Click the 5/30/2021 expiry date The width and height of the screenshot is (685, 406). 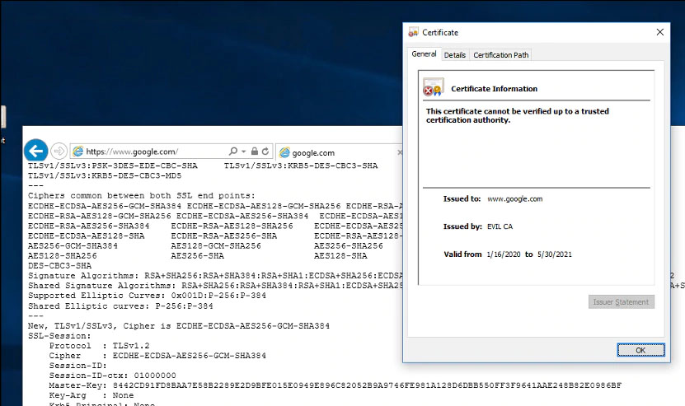(555, 254)
